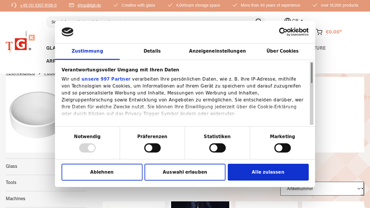
Task: Click the search magnifier icon
Action: [259, 21]
